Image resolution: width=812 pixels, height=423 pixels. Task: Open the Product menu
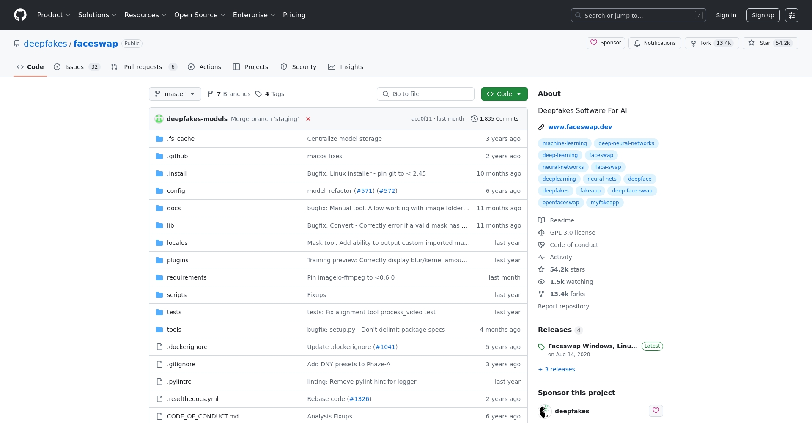coord(54,15)
